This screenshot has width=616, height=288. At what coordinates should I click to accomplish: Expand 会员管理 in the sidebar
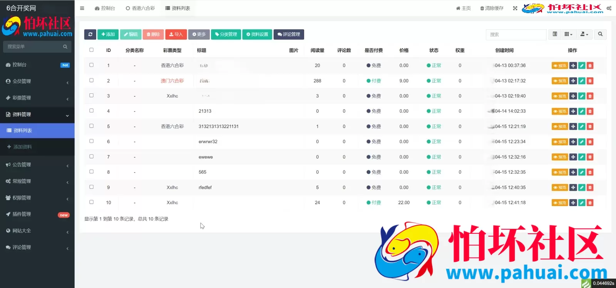pos(37,82)
